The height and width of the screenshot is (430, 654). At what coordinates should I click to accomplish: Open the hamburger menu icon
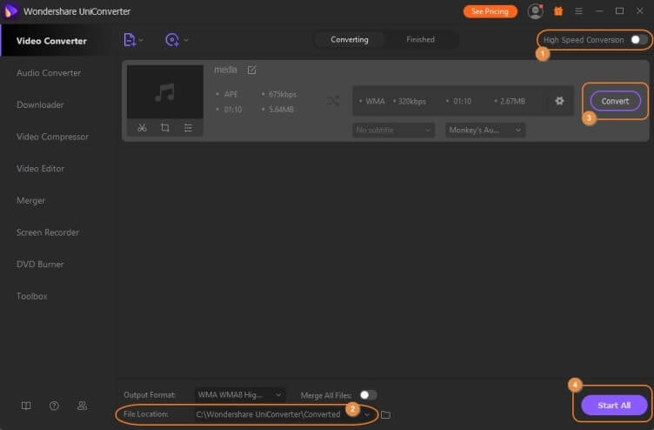pyautogui.click(x=578, y=11)
